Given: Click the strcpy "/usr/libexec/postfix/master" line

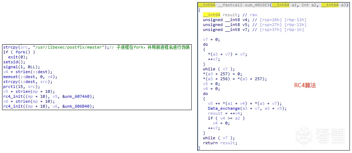Looking at the screenshot, I should pyautogui.click(x=97, y=47).
